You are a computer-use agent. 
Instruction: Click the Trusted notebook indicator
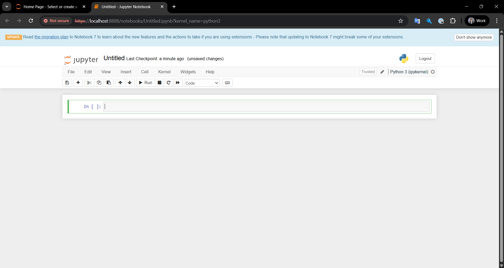pyautogui.click(x=368, y=72)
